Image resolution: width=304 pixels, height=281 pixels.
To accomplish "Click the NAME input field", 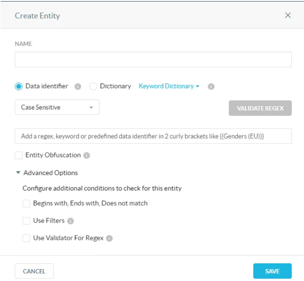I will pyautogui.click(x=153, y=60).
